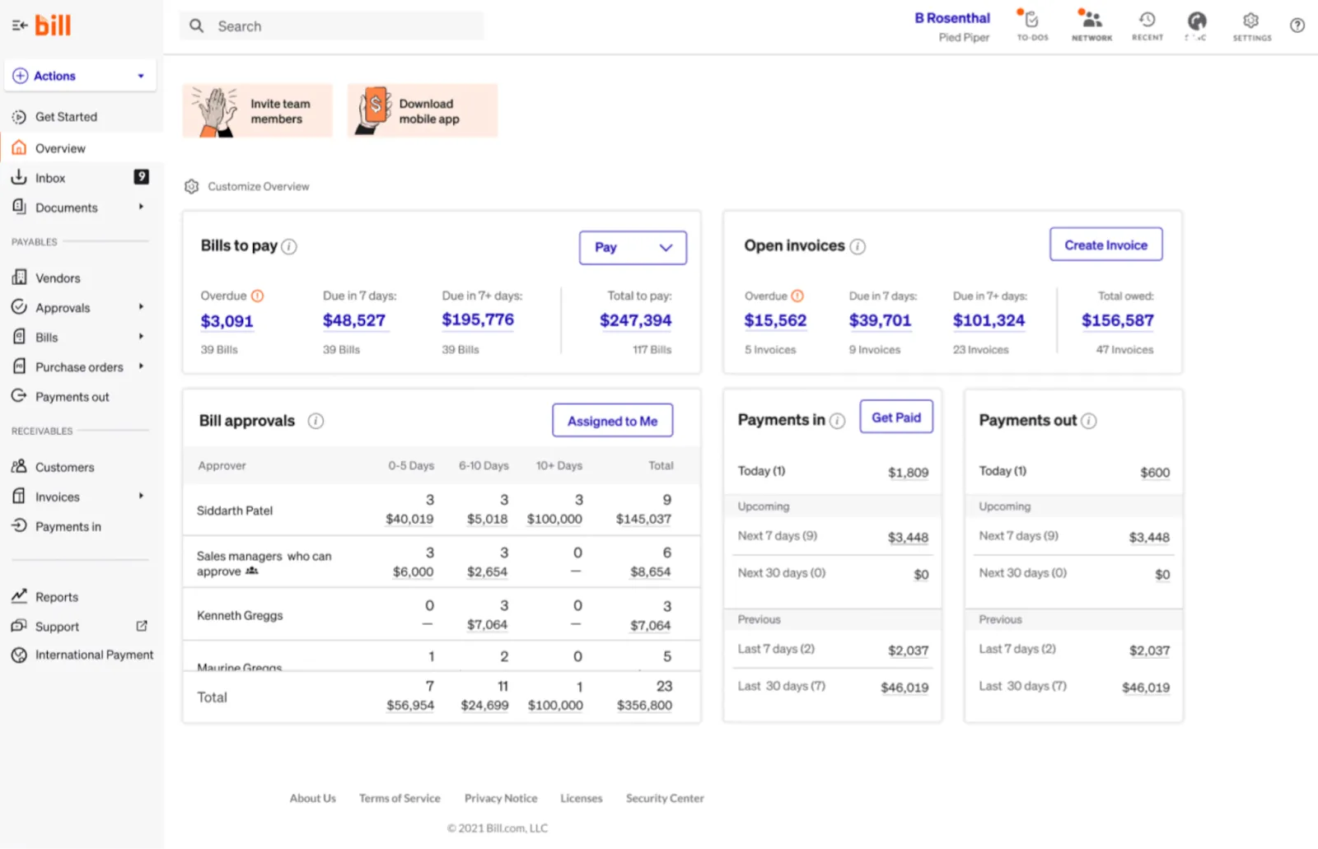Viewport: 1318px width, 849px height.
Task: Open the Customize Overview gear icon
Action: 191,186
